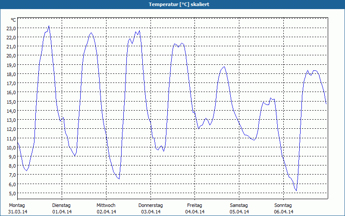Click the 'Temperatur [°C] skaliert' title bar

[172, 4]
